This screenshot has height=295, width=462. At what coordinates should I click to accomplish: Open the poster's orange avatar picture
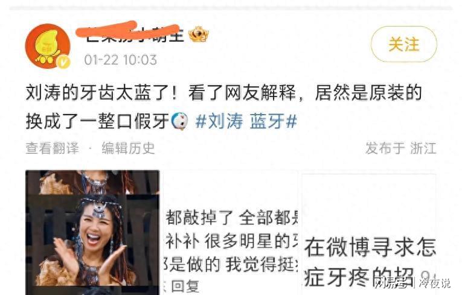tap(48, 46)
